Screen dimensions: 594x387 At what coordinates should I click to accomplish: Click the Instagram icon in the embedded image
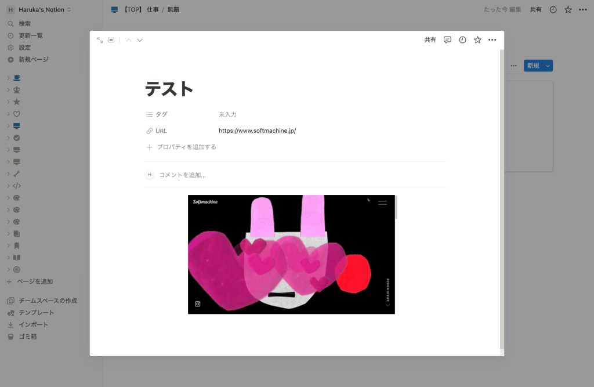click(197, 304)
